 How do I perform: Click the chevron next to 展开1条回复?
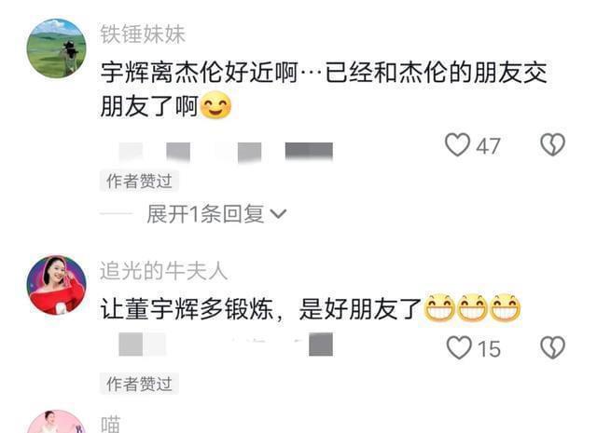(x=278, y=214)
